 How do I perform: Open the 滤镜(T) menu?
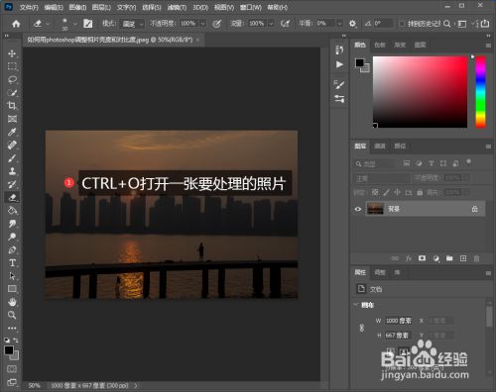(177, 7)
